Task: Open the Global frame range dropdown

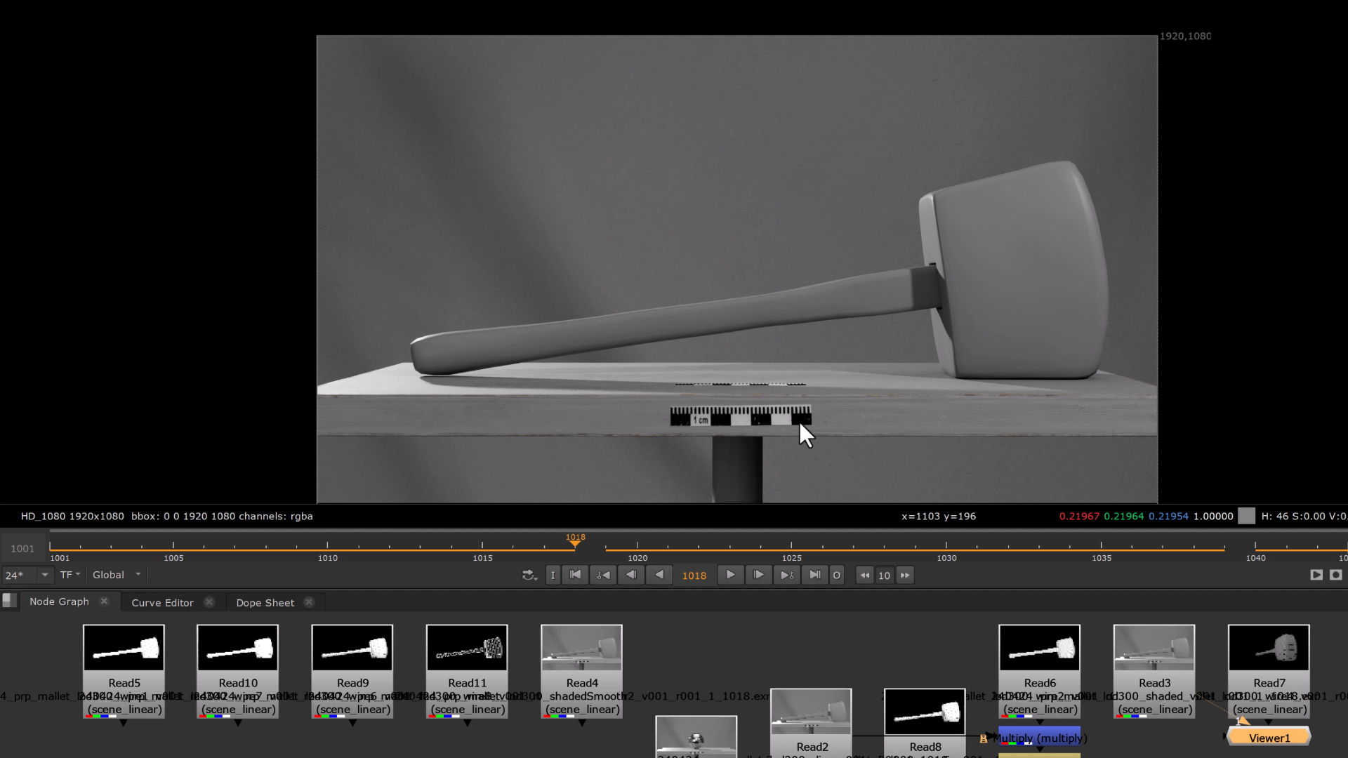Action: [117, 575]
